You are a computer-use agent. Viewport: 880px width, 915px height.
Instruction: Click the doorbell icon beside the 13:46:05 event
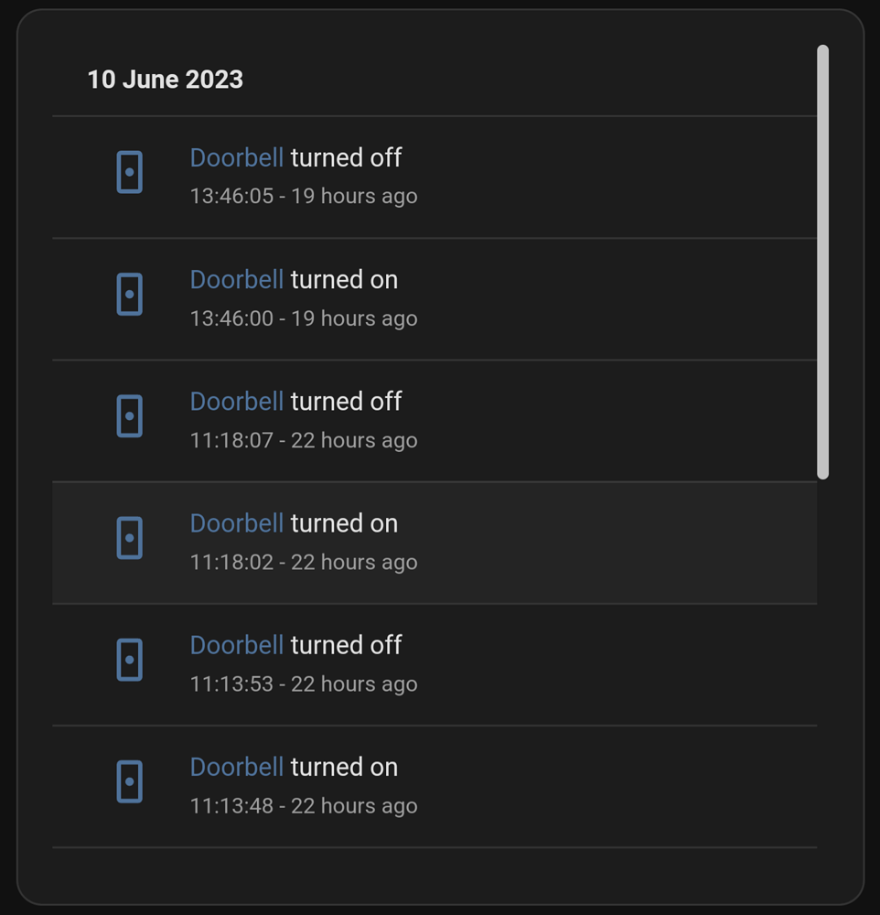point(129,171)
